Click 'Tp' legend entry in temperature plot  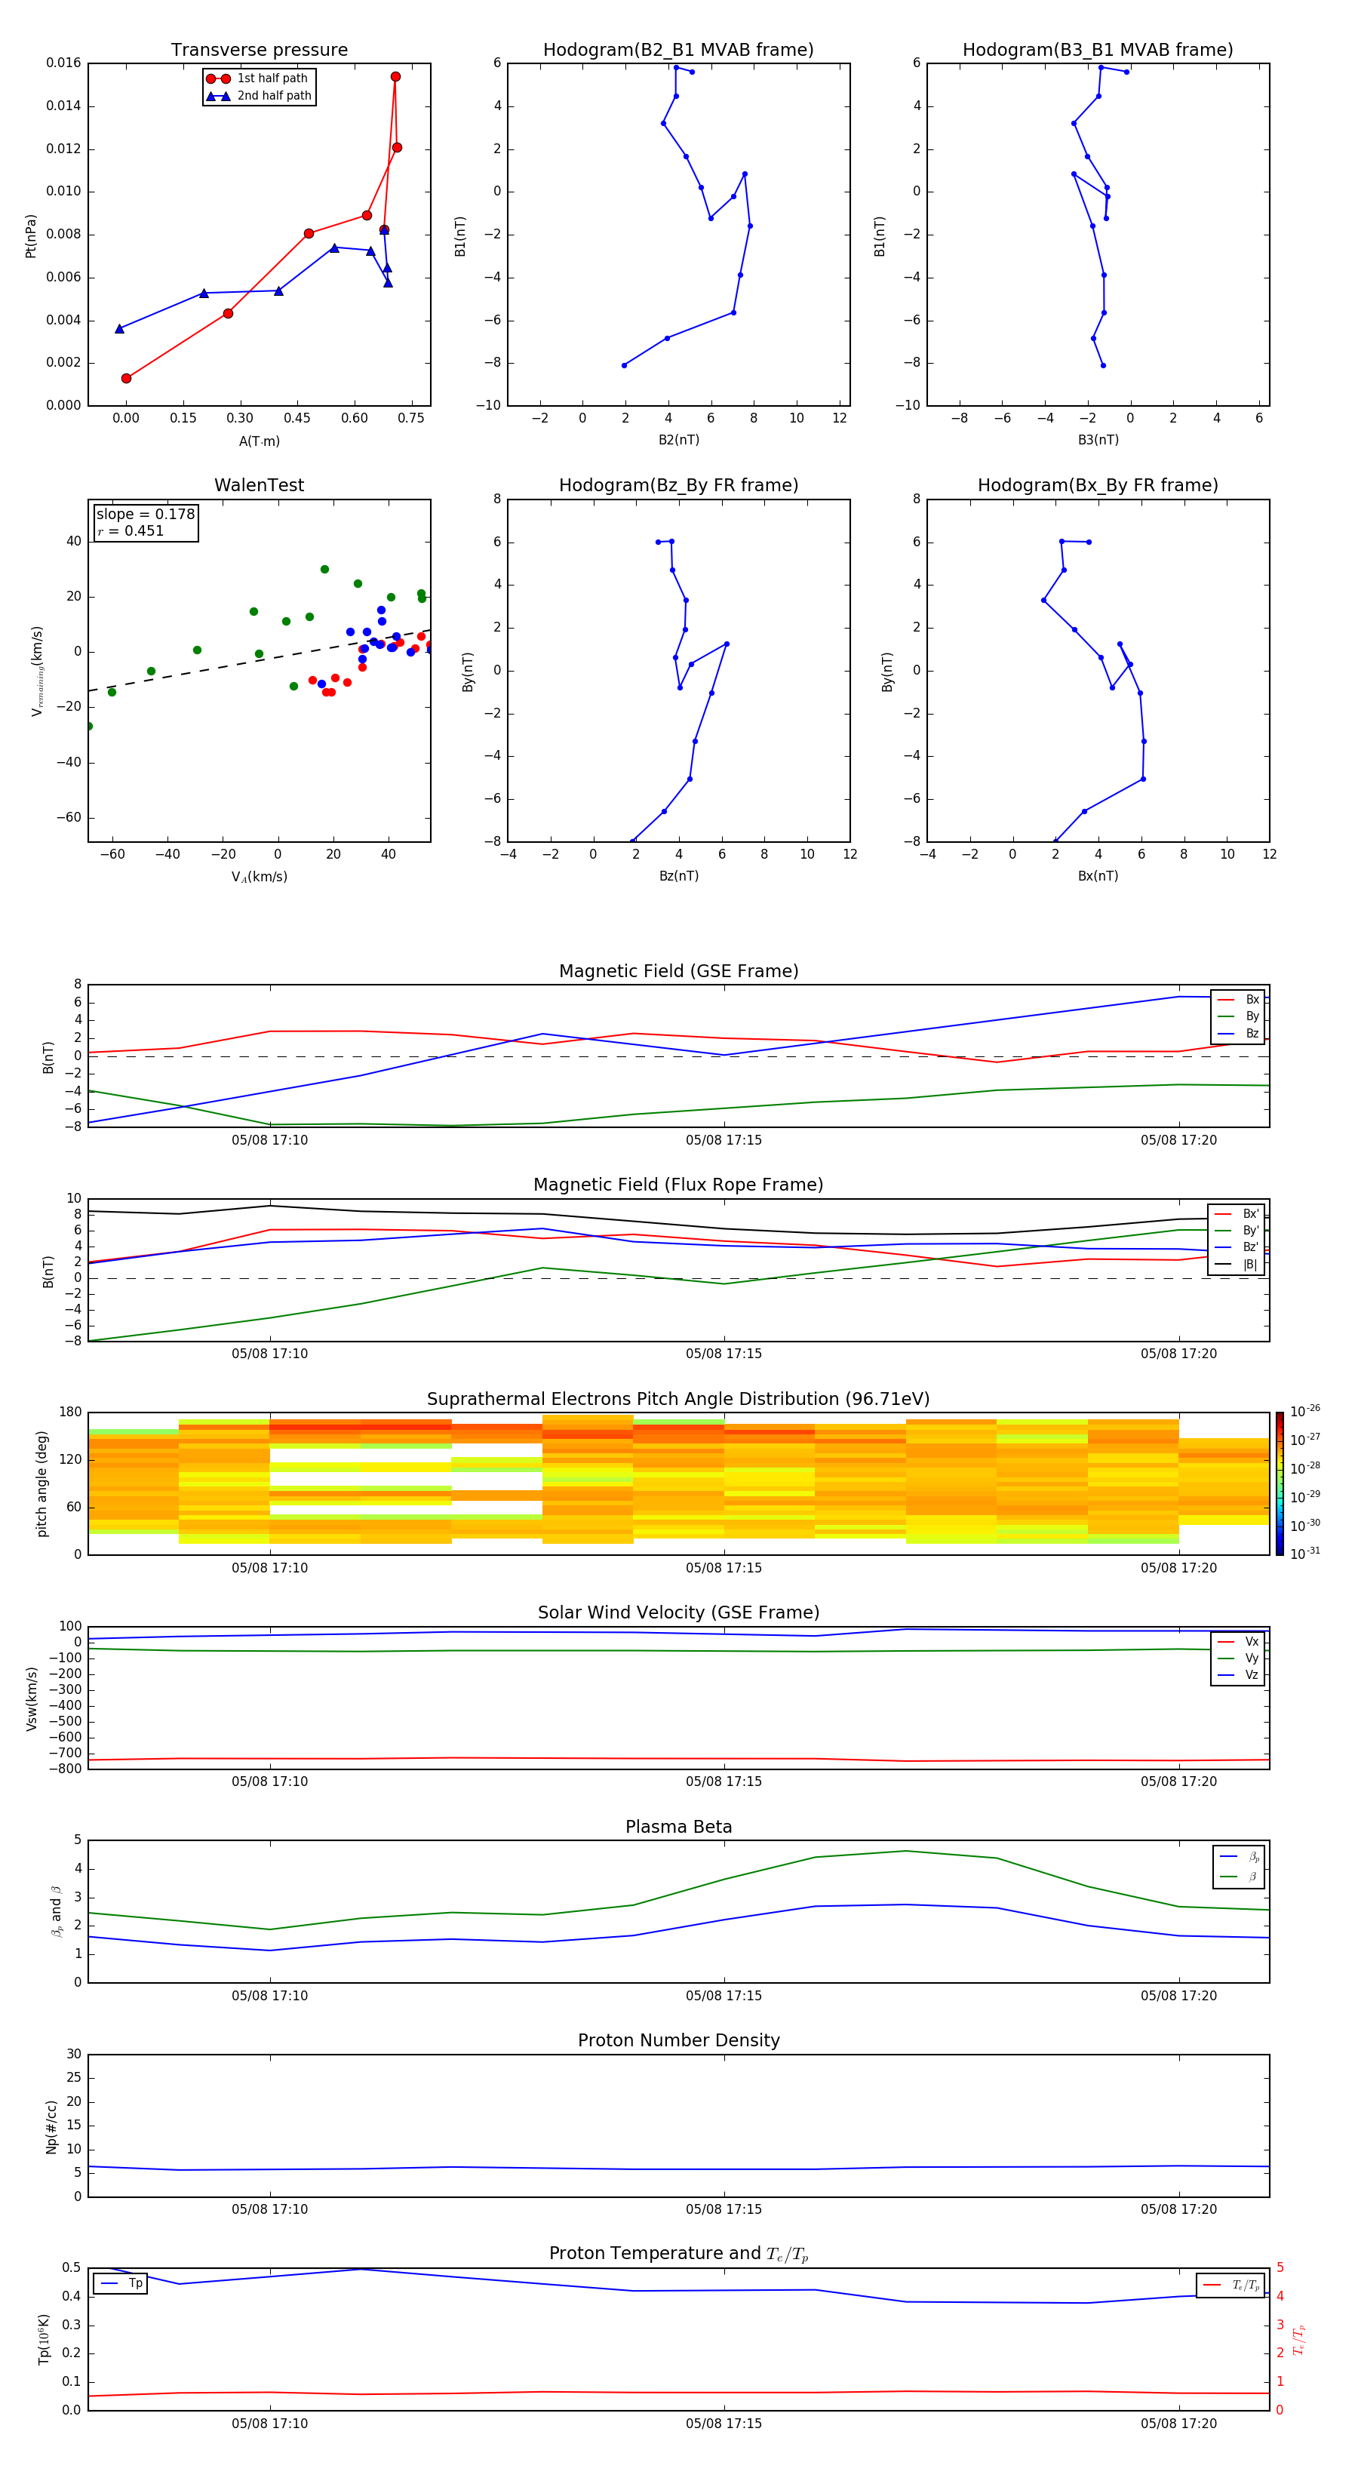(x=120, y=2283)
